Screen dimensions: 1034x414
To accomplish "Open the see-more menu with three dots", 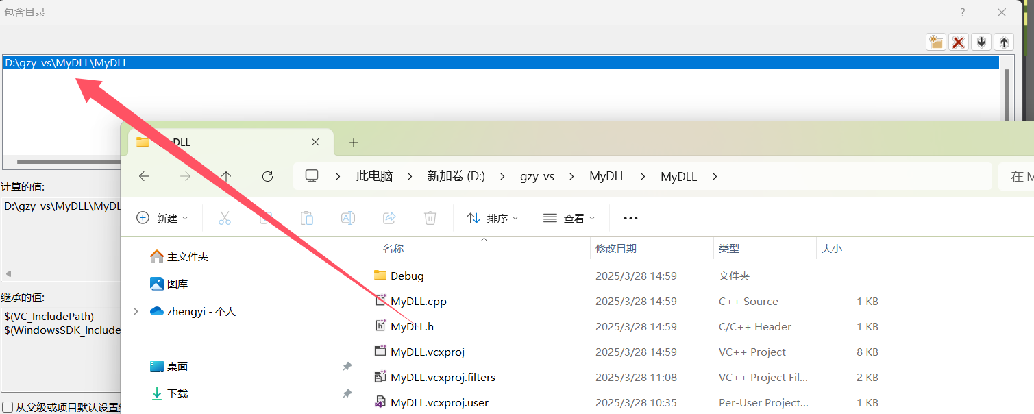I will click(630, 217).
